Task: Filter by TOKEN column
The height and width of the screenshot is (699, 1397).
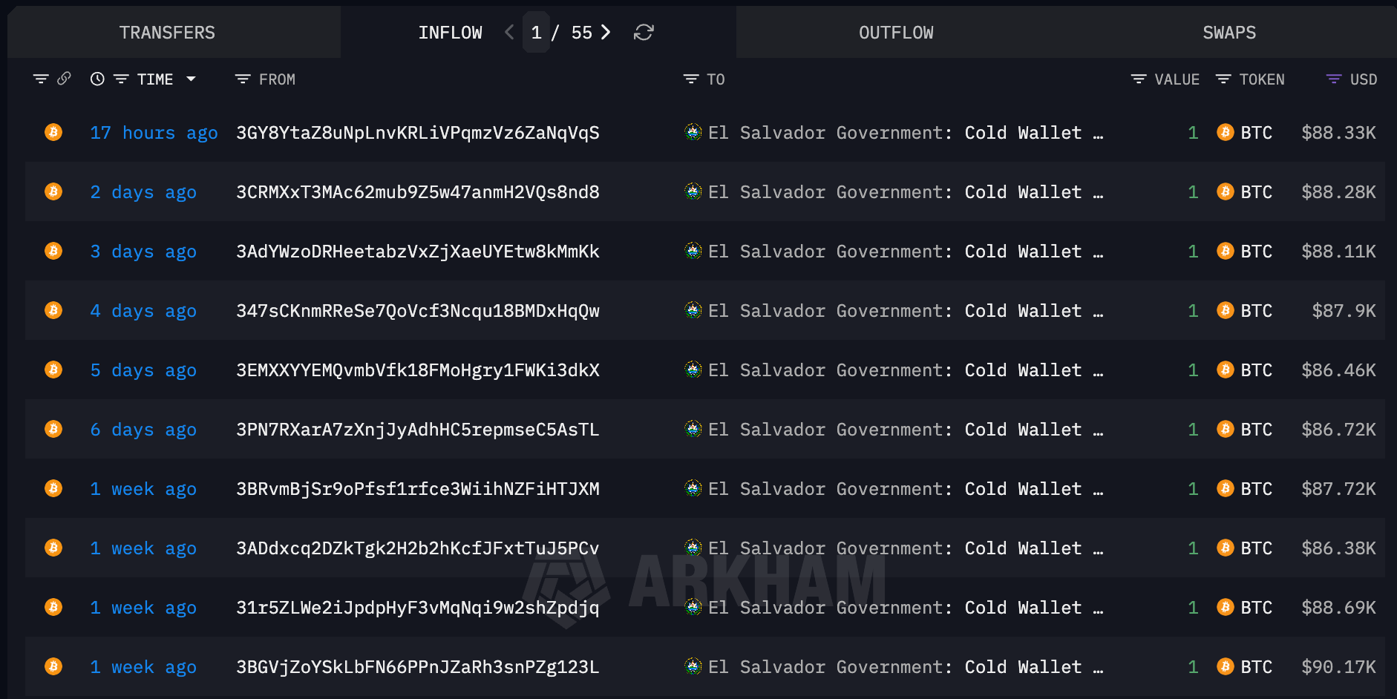Action: point(1223,79)
